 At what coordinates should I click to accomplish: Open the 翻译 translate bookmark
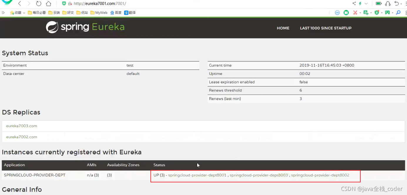tap(130, 13)
